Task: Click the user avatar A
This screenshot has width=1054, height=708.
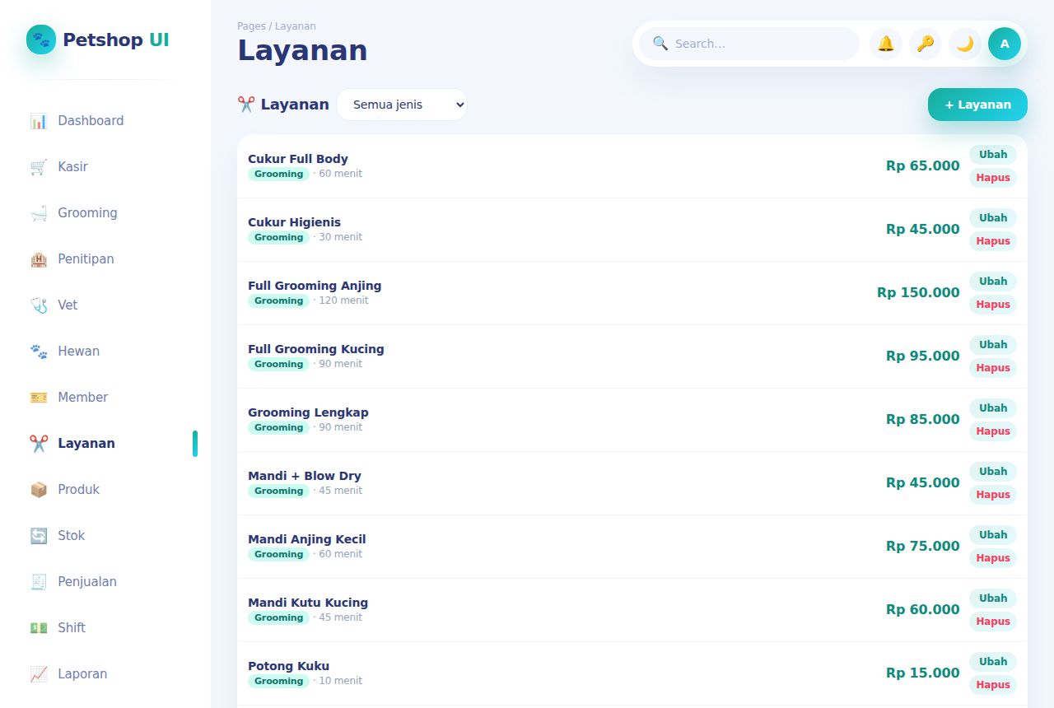Action: pyautogui.click(x=1005, y=44)
